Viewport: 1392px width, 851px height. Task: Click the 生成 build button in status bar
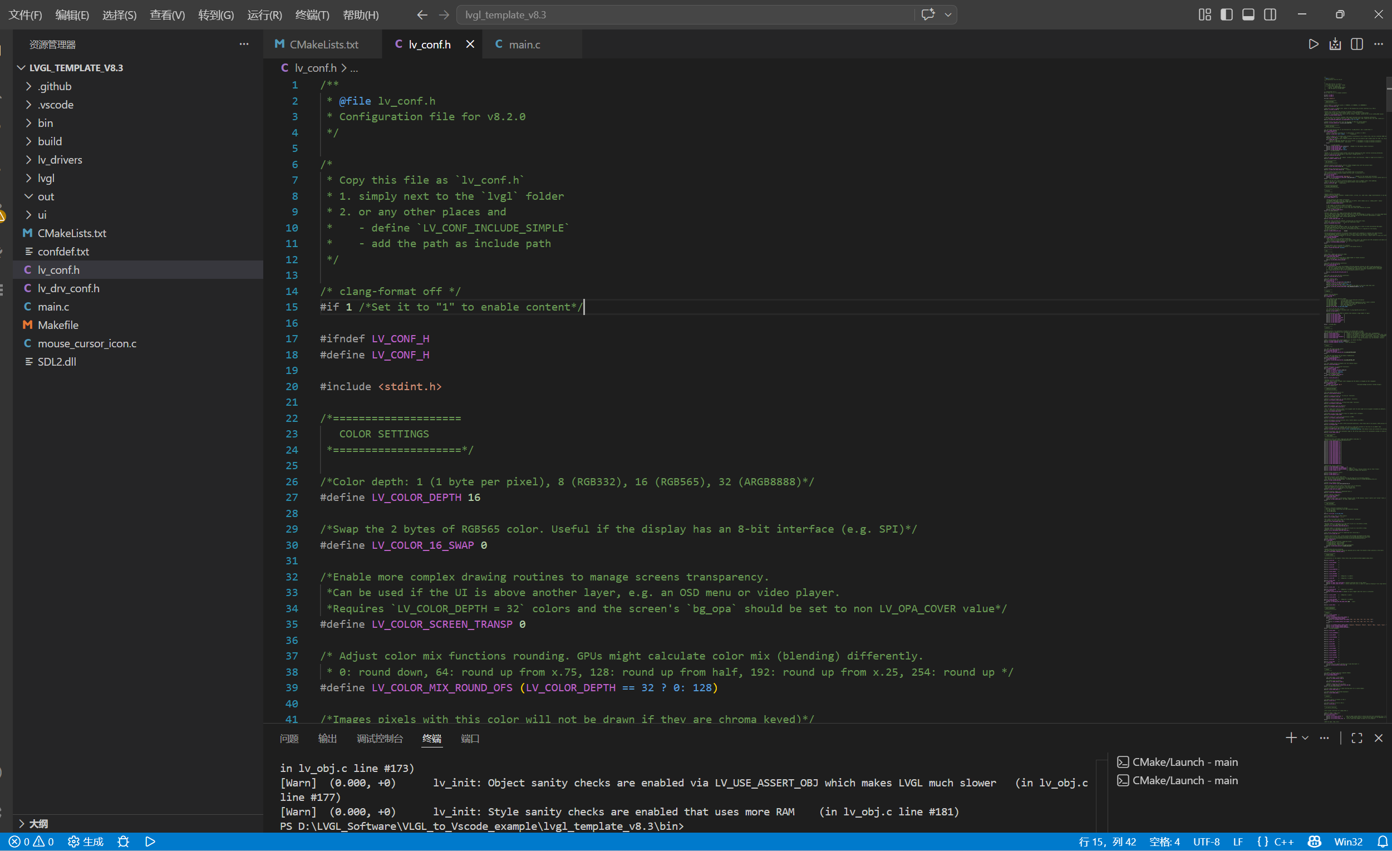(86, 842)
